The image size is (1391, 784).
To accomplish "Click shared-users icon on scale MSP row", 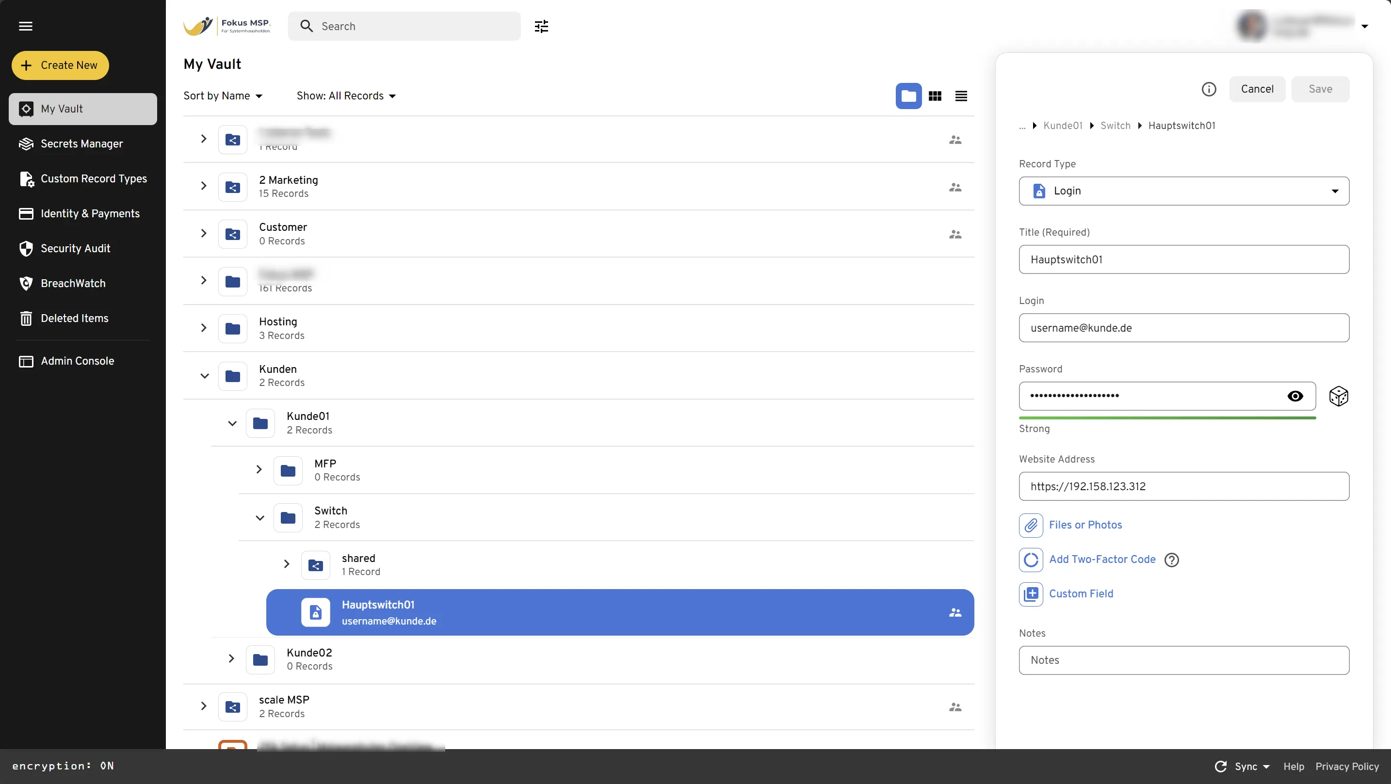I will point(955,707).
